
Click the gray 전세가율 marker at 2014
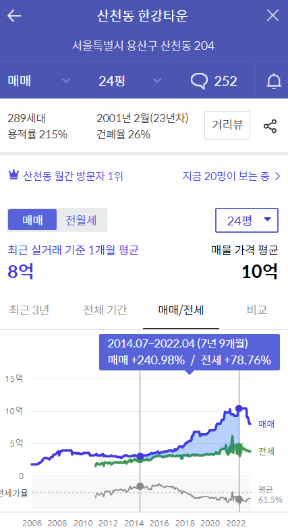pyautogui.click(x=140, y=486)
